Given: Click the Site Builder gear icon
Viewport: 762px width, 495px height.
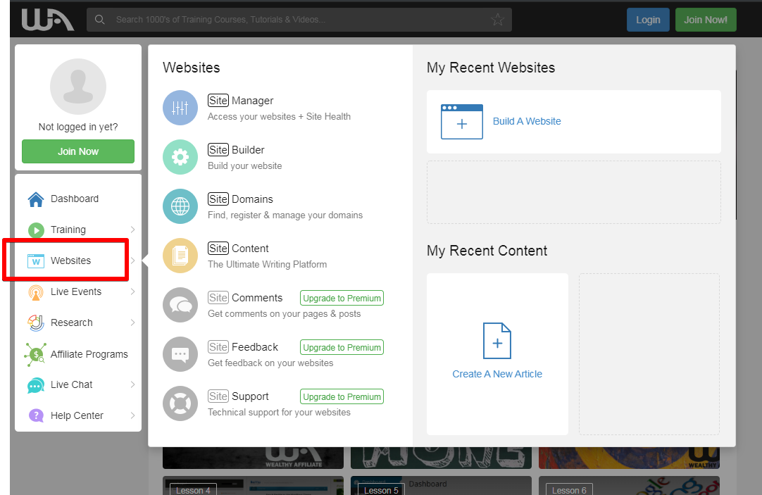Looking at the screenshot, I should pos(180,157).
